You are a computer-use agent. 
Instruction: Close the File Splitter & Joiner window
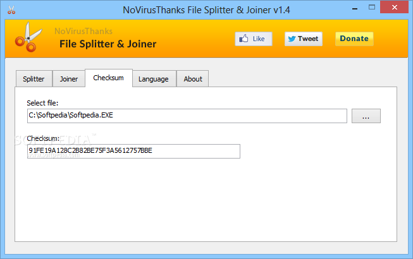tap(394, 8)
